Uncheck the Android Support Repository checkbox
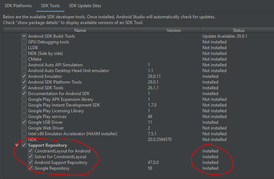 click(x=31, y=162)
